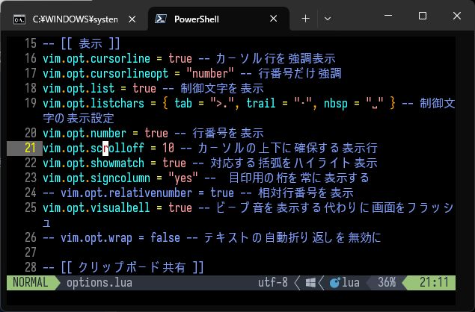Expand the new tab profile dropdown
The width and height of the screenshot is (475, 312).
[x=328, y=18]
